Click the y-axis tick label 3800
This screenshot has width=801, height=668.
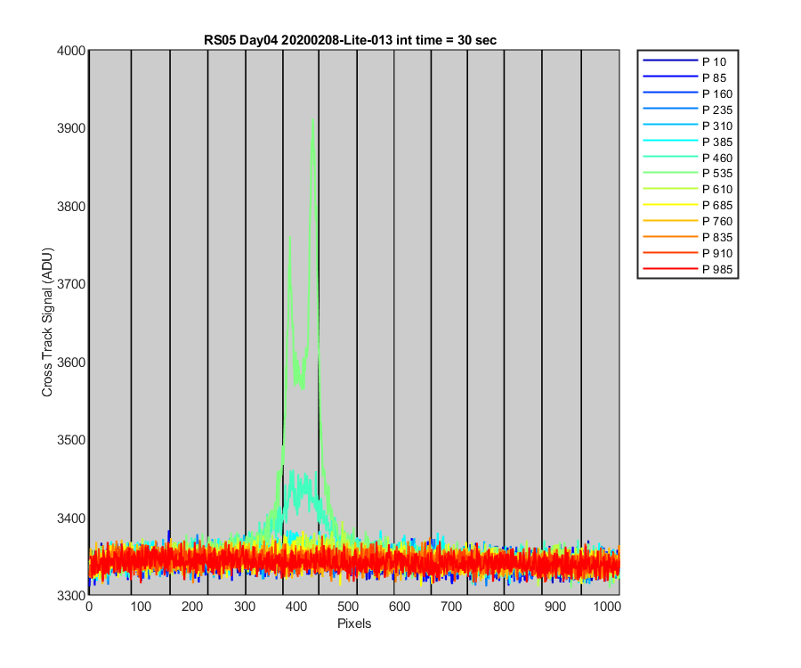(71, 207)
